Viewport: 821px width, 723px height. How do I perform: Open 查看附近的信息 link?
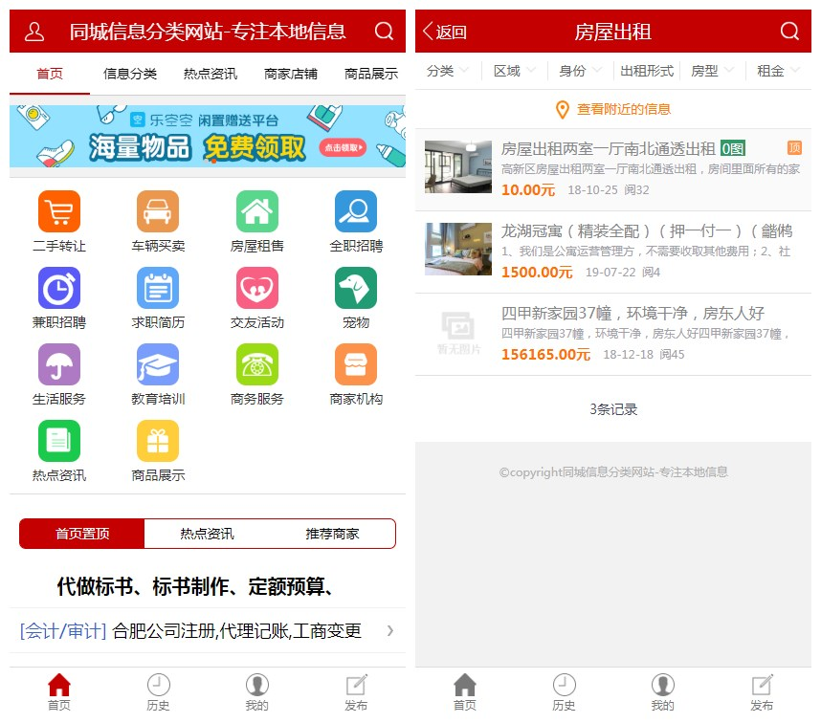coord(624,109)
